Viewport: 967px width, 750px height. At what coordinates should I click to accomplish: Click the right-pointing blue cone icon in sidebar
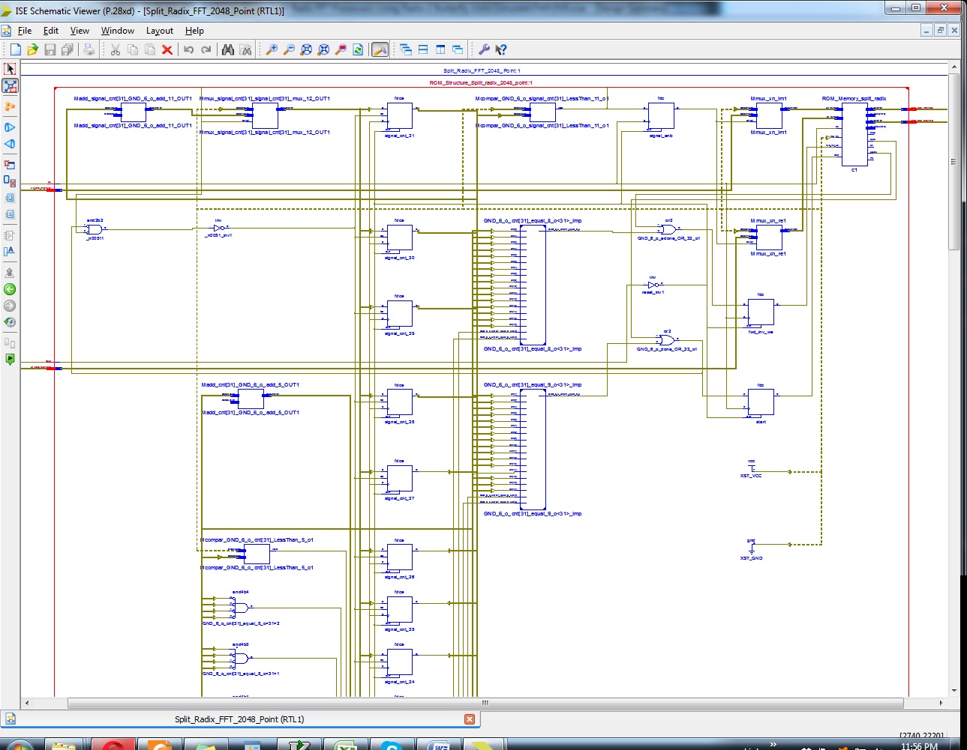[10, 127]
